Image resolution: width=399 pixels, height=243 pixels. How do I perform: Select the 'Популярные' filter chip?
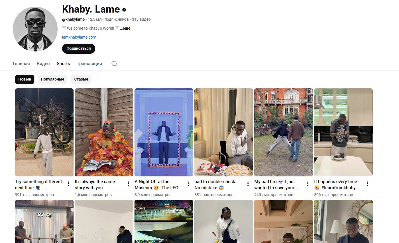pyautogui.click(x=53, y=79)
